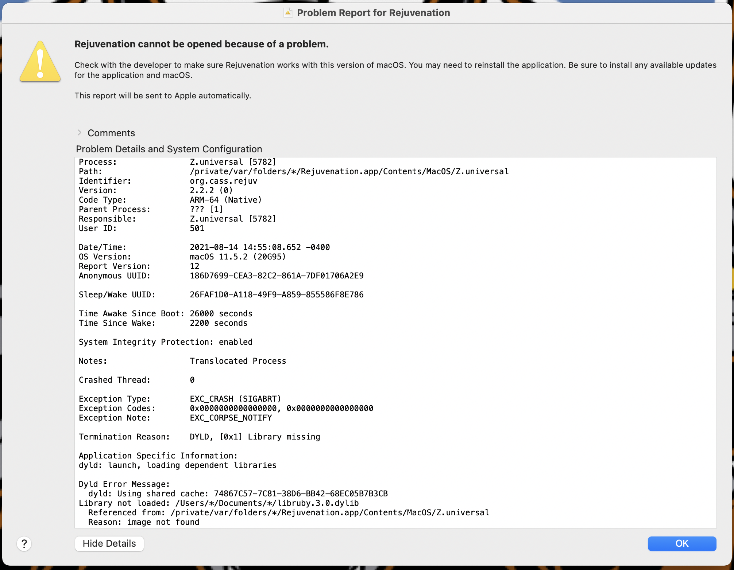Click the 'Rejuvenation cannot be opened' heading
The width and height of the screenshot is (734, 570).
[x=201, y=44]
